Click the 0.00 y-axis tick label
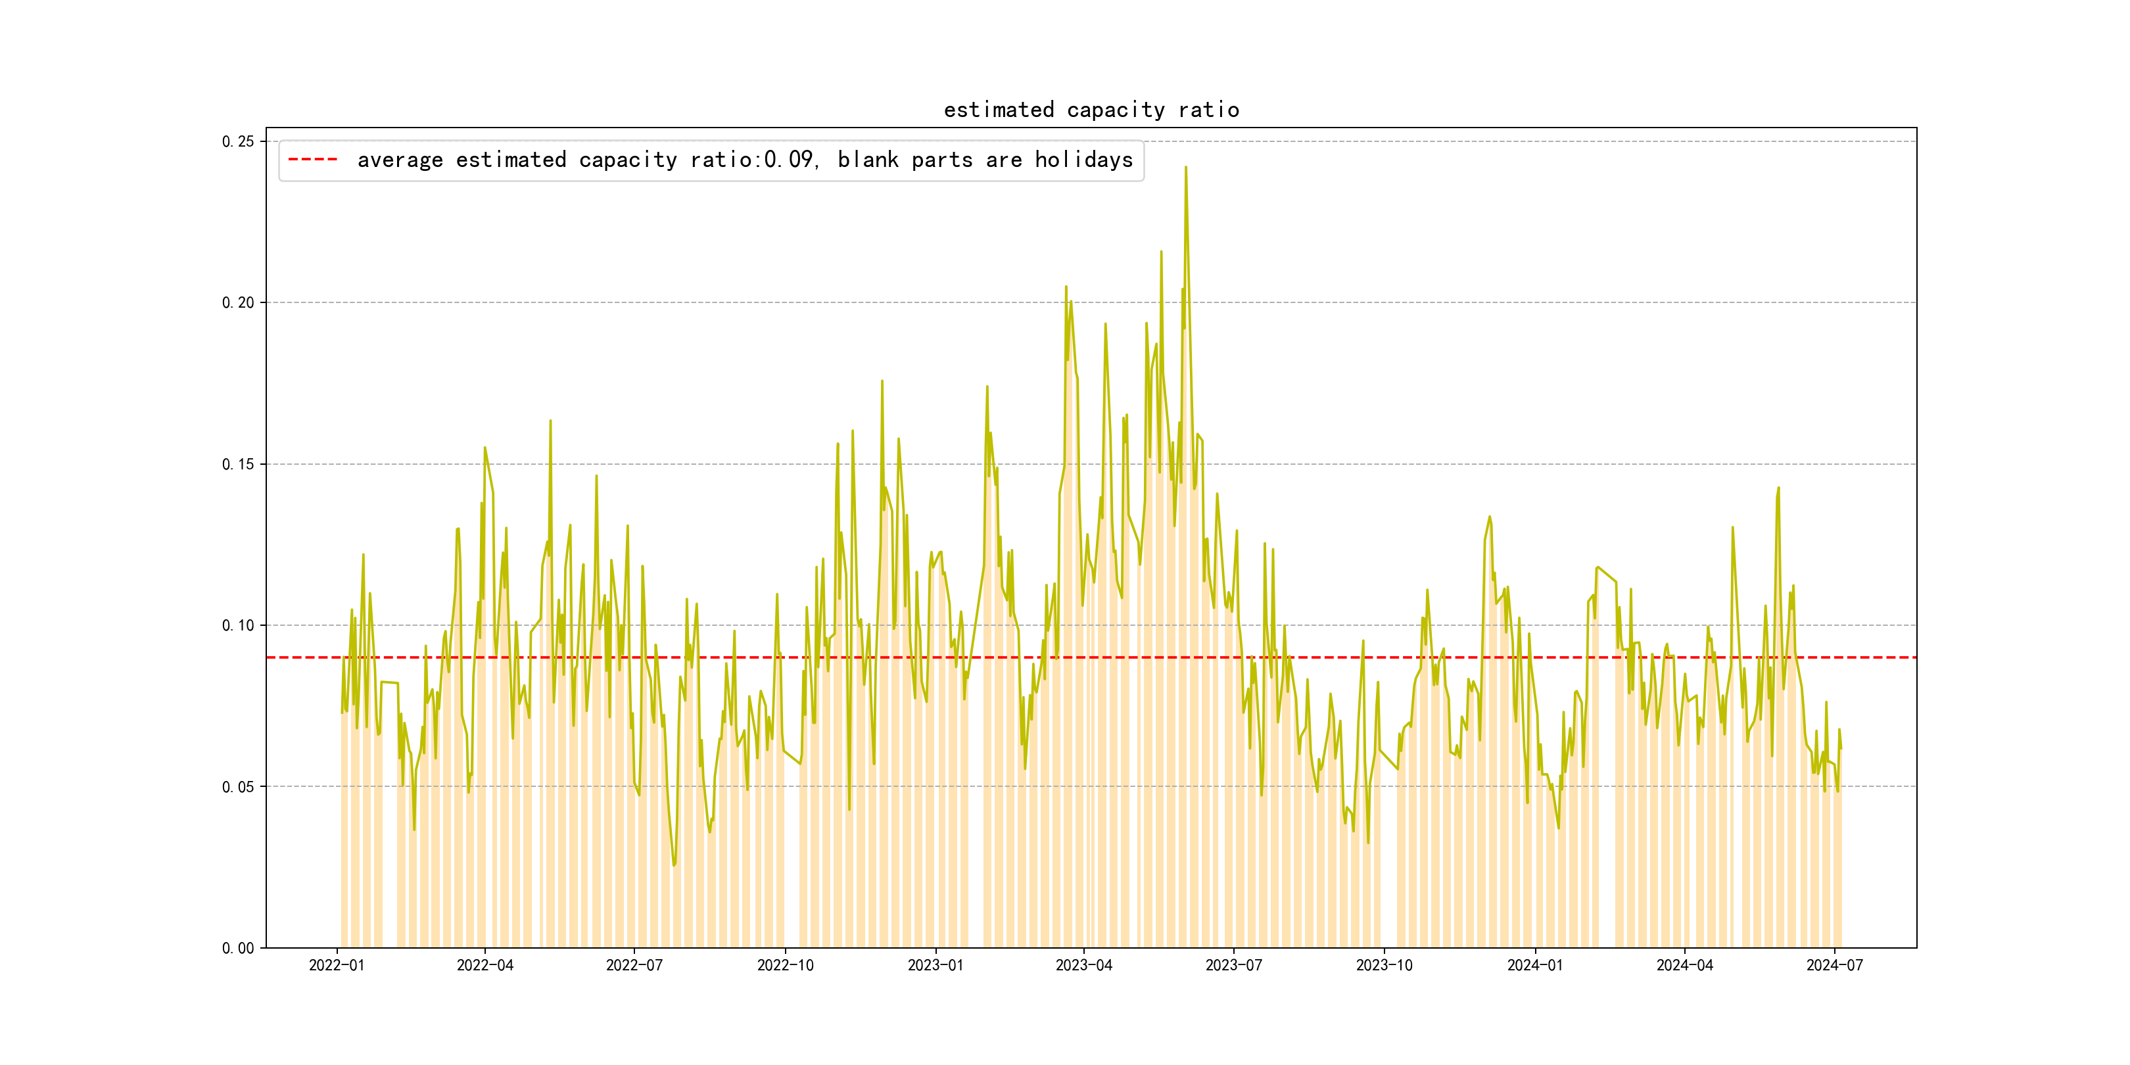Screen dimensions: 2130x1065 238,947
